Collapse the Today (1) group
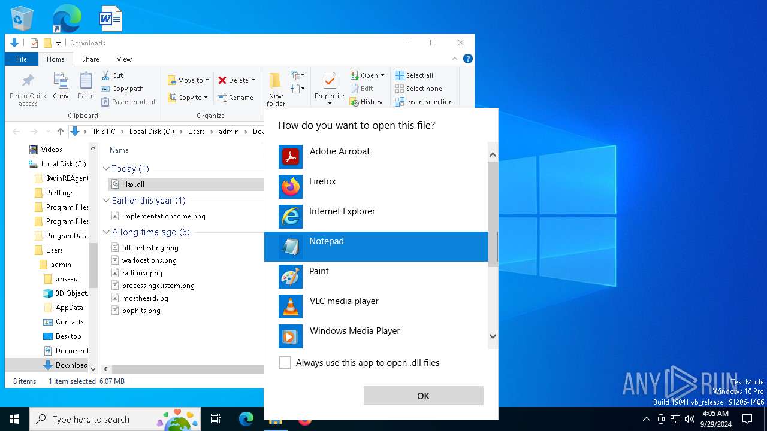Viewport: 767px width, 431px height. pos(106,169)
